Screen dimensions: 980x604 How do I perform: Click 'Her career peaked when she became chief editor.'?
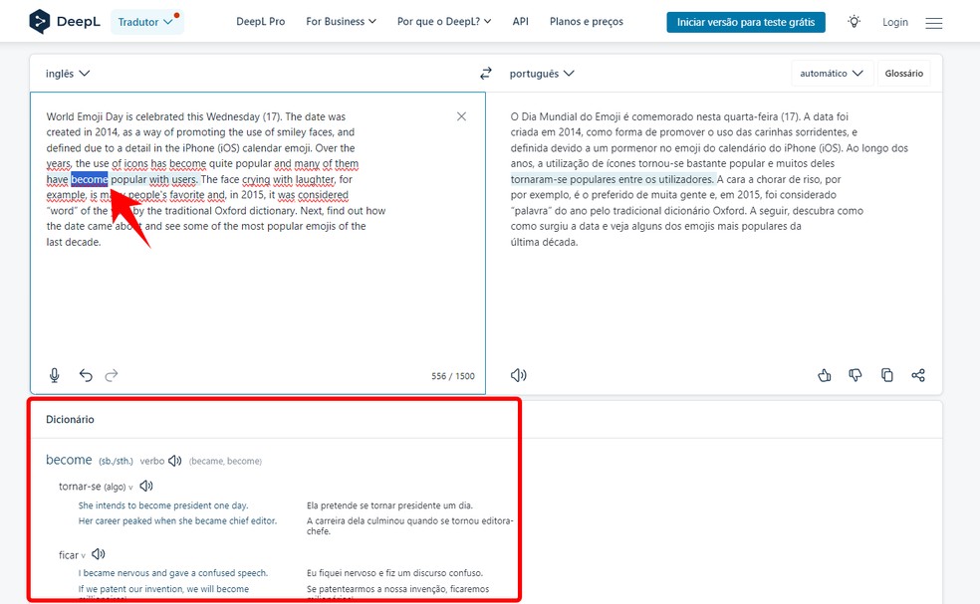click(x=177, y=520)
